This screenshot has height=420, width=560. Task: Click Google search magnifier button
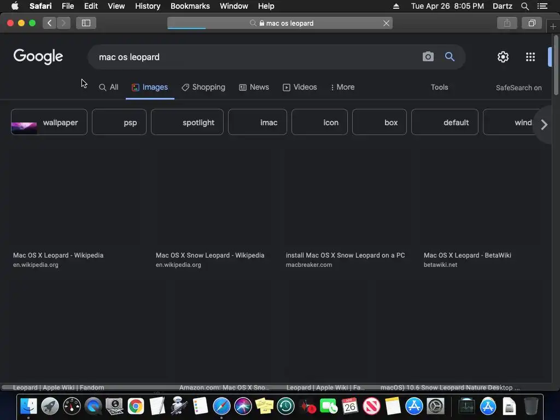tap(450, 56)
